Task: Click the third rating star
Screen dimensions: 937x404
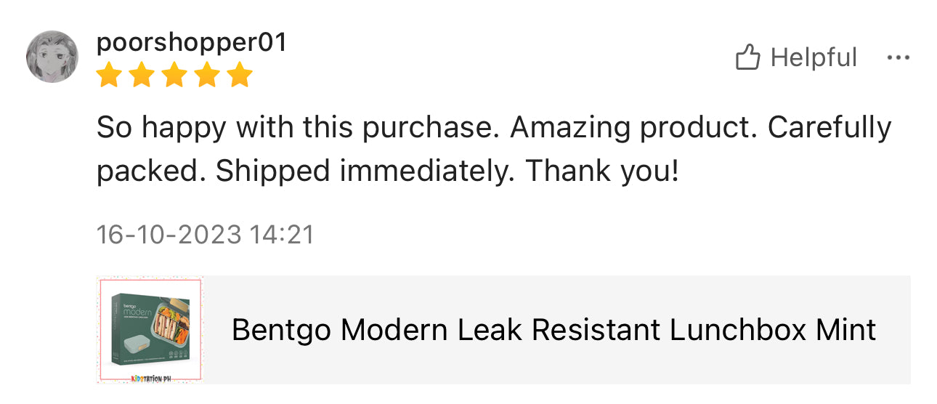Action: coord(174,75)
